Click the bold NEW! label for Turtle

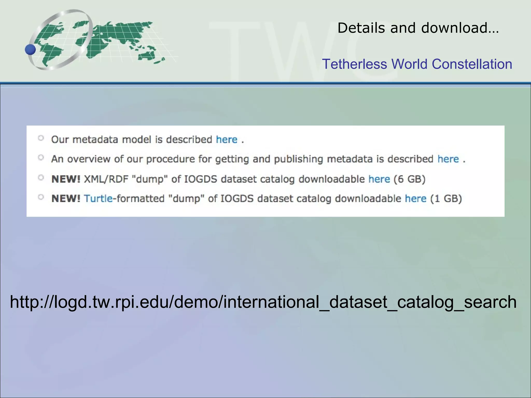click(66, 199)
